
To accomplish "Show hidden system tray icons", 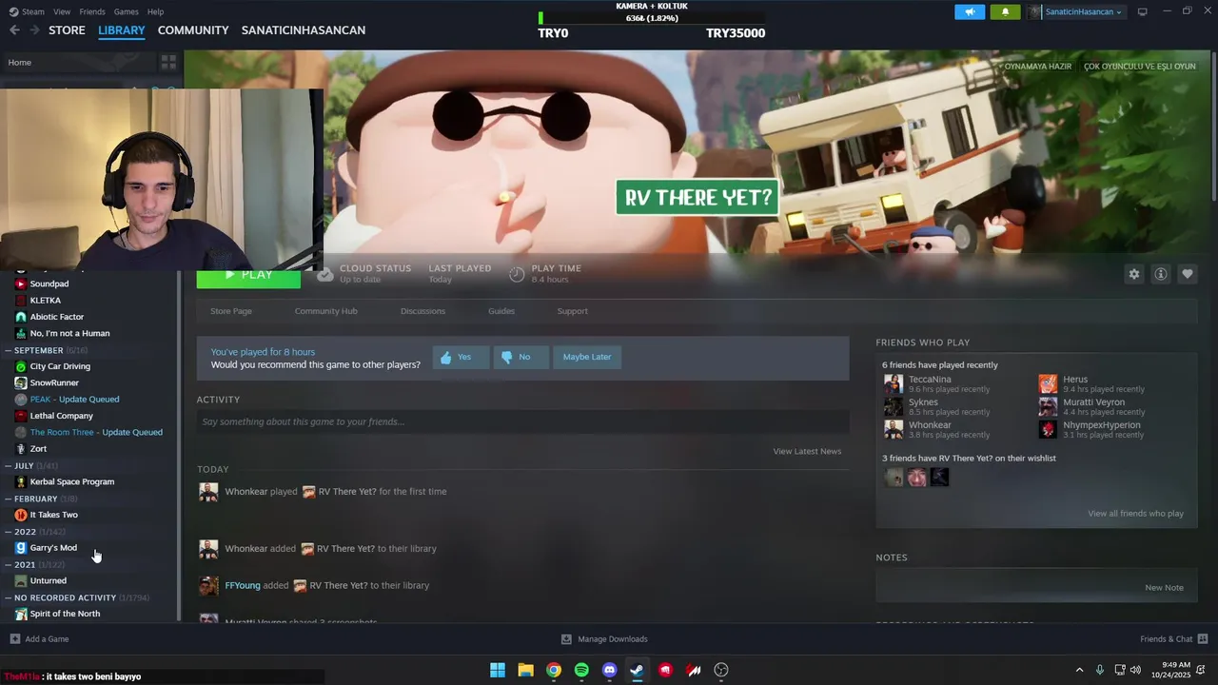I will [1079, 670].
